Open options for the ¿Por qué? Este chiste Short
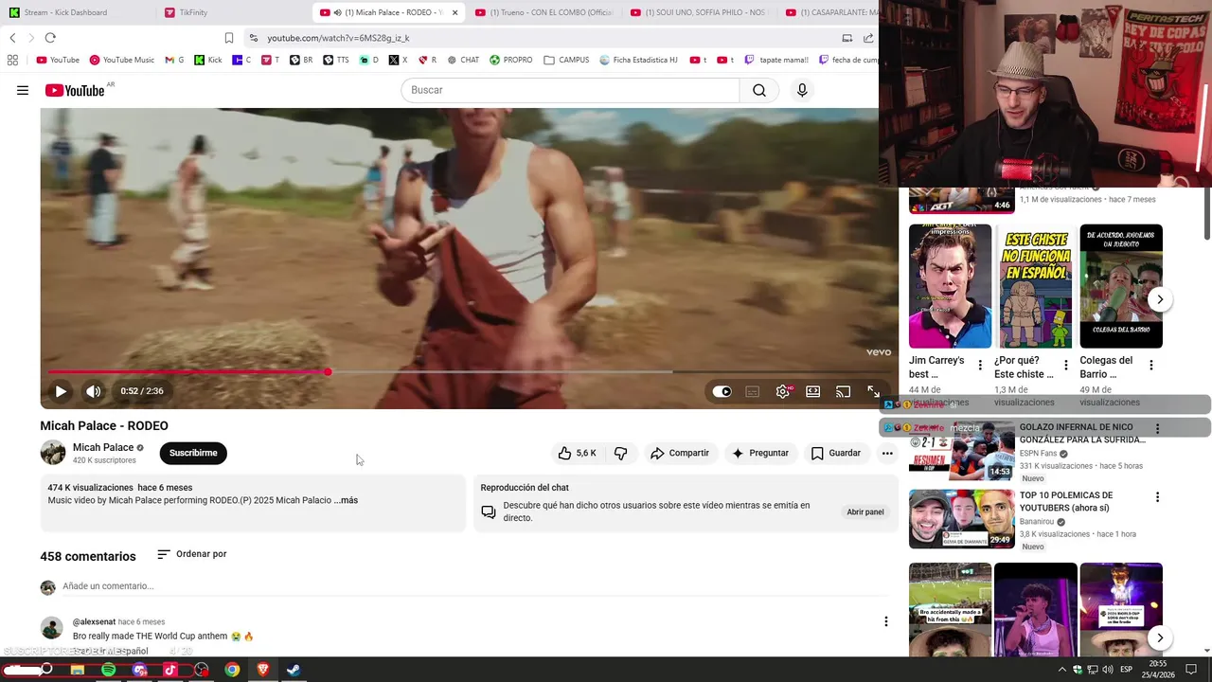Viewport: 1212px width, 682px height. 1066,365
